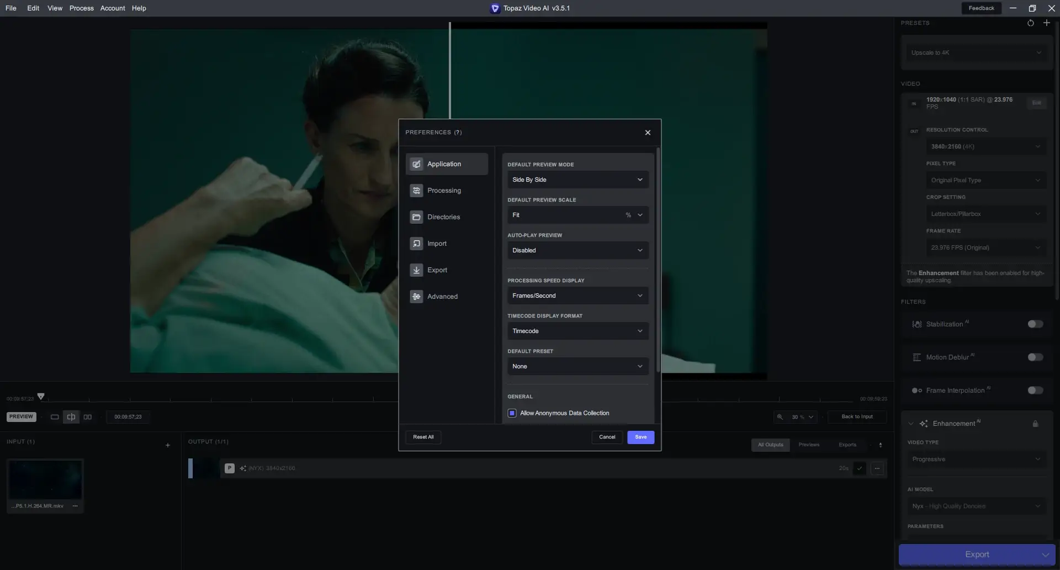
Task: Open the Edit menu
Action: coord(33,8)
